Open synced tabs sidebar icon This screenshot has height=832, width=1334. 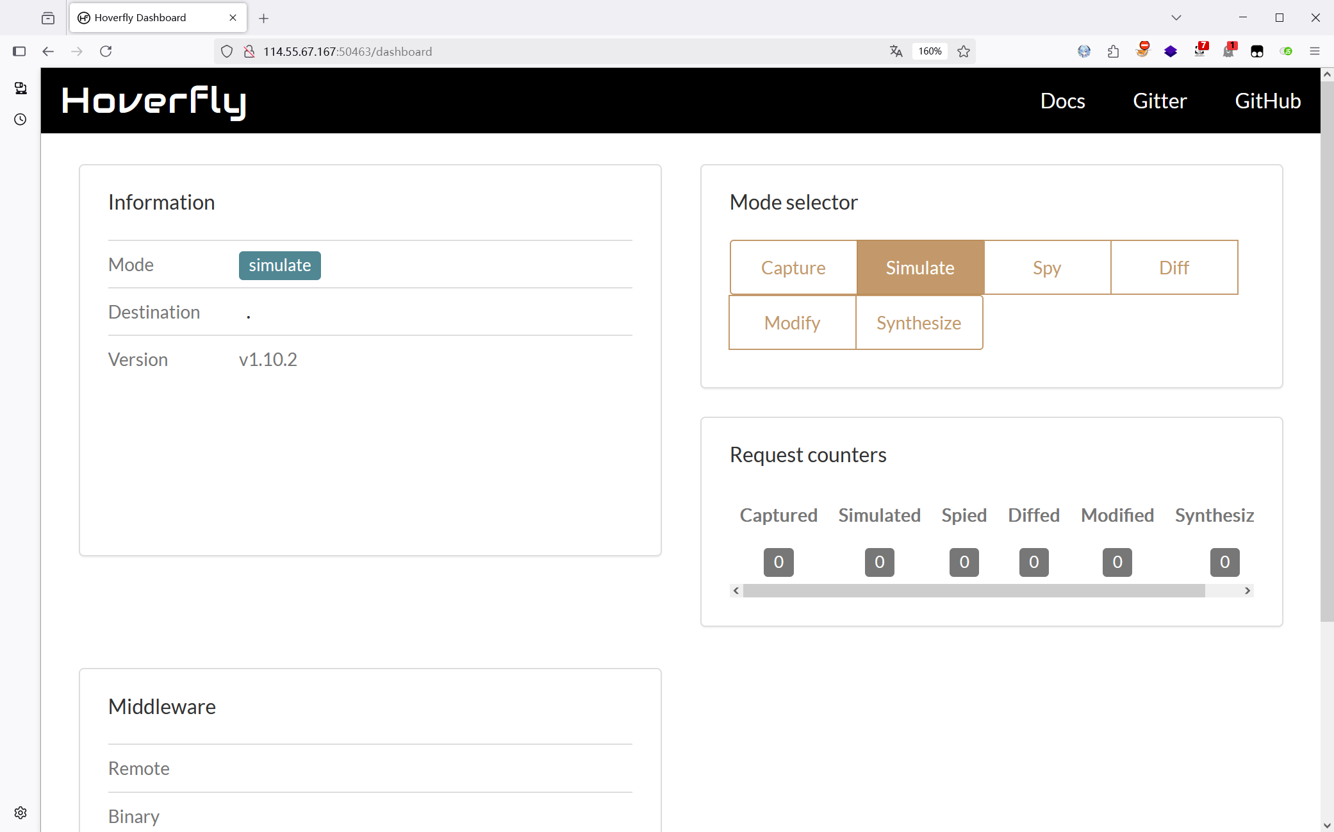21,88
